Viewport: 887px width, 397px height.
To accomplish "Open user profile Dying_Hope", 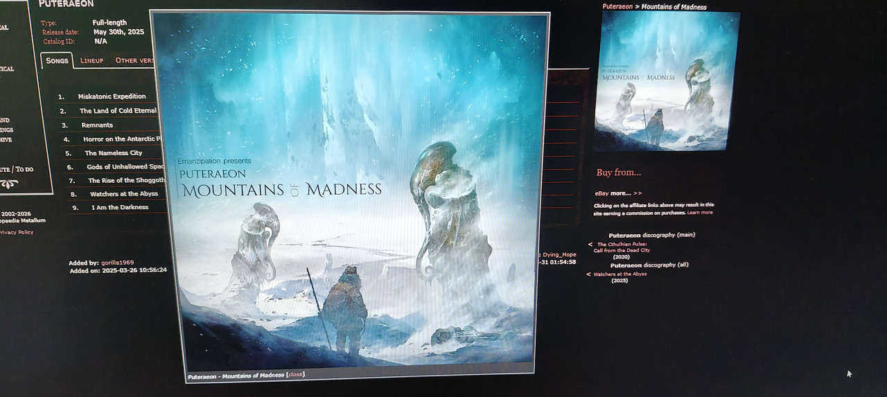I will 559,254.
